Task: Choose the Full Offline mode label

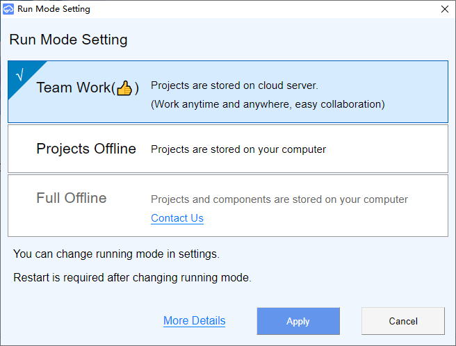Action: [x=72, y=198]
